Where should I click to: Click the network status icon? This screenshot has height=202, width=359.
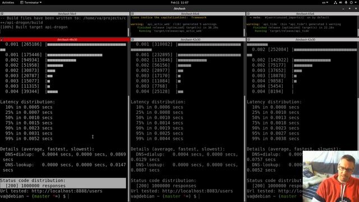click(335, 2)
